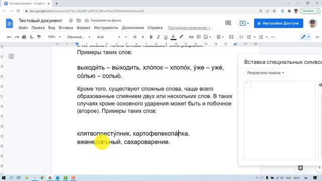Open Task View on taskbar

click(19, 177)
